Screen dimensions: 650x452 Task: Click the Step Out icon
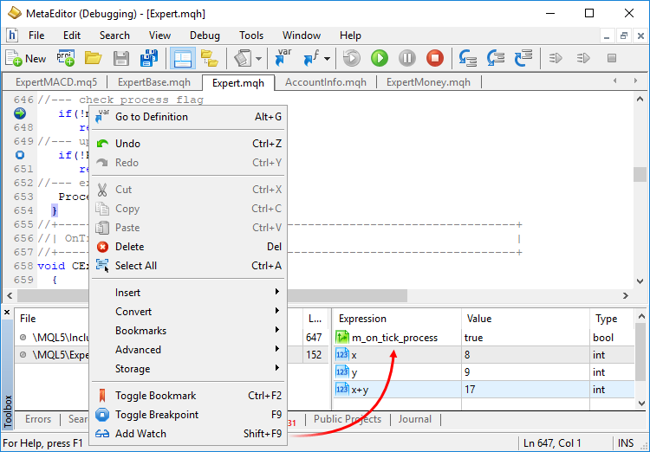(523, 58)
